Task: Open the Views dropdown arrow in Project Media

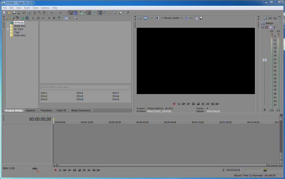Action: tap(70, 18)
